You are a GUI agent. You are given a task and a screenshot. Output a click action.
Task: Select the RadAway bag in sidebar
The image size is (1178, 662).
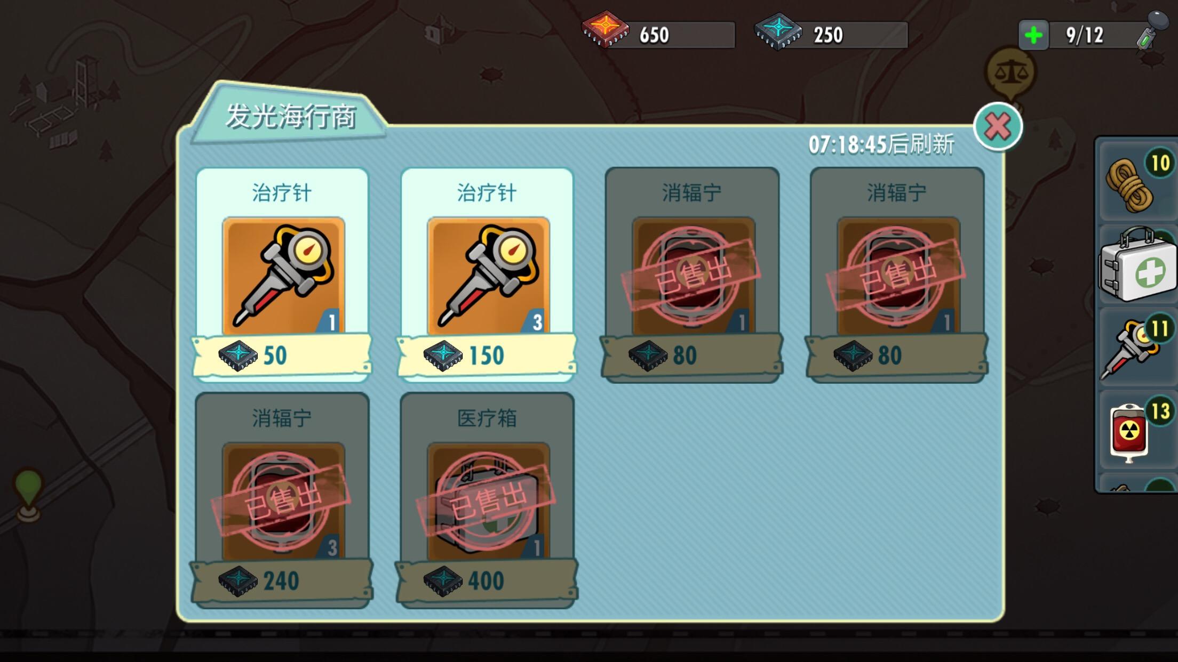click(x=1136, y=431)
